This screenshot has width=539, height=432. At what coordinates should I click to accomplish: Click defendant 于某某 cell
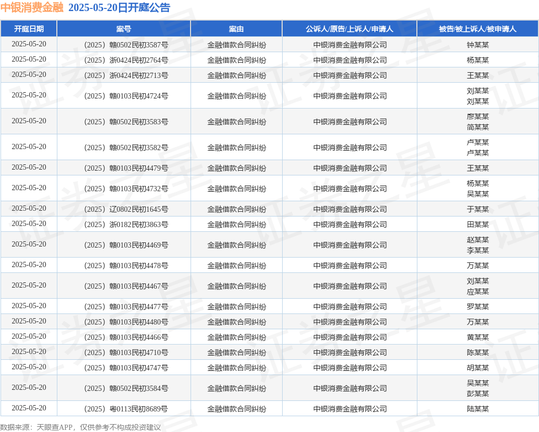tap(477, 209)
